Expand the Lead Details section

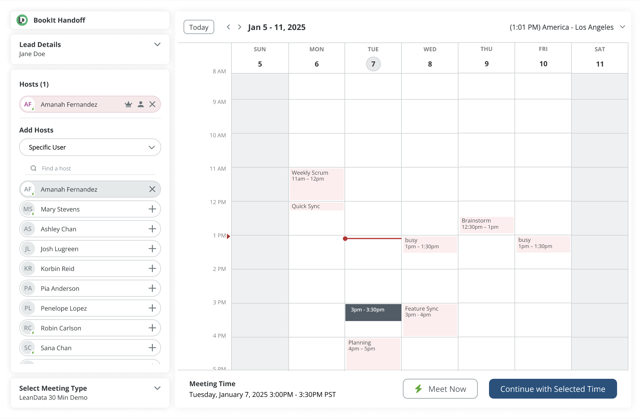click(x=157, y=44)
